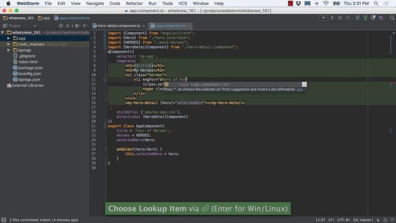Toggle read-only lock icon in status bar

[x=378, y=220]
